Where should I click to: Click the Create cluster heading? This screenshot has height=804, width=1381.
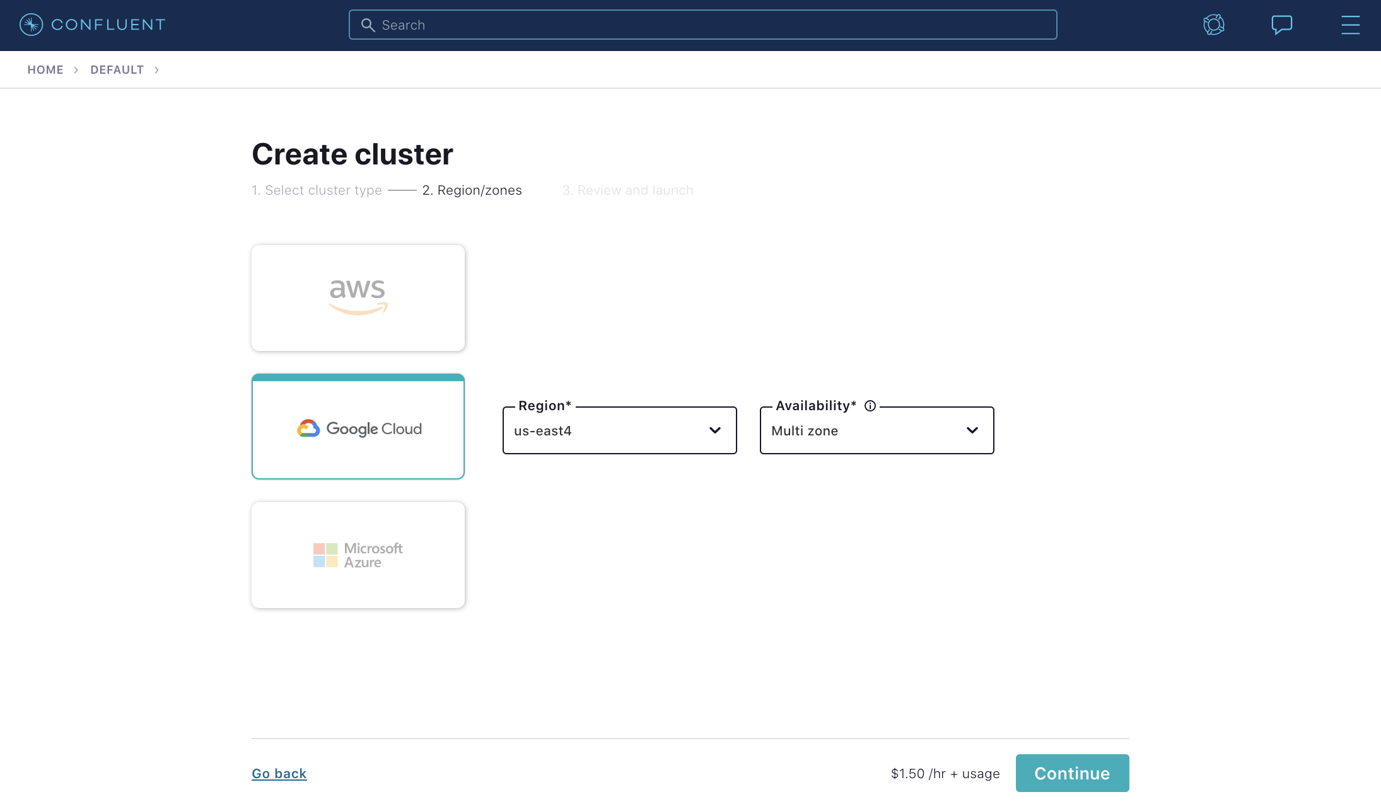pos(353,154)
